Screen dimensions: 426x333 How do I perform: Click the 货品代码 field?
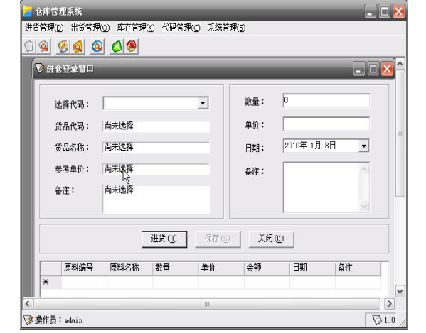click(156, 126)
